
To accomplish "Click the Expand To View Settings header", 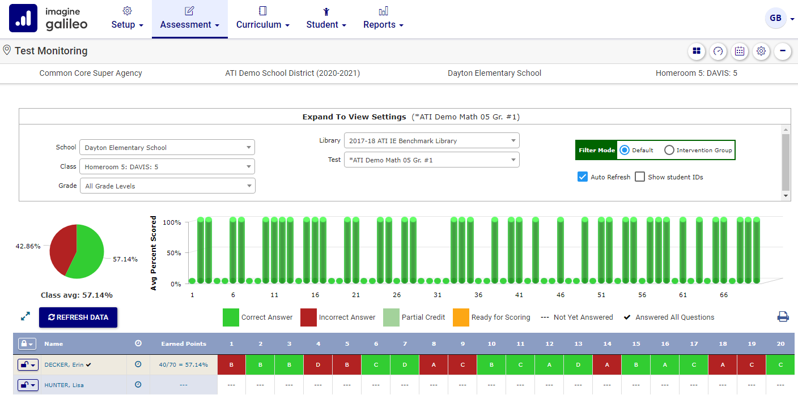I will coord(405,117).
